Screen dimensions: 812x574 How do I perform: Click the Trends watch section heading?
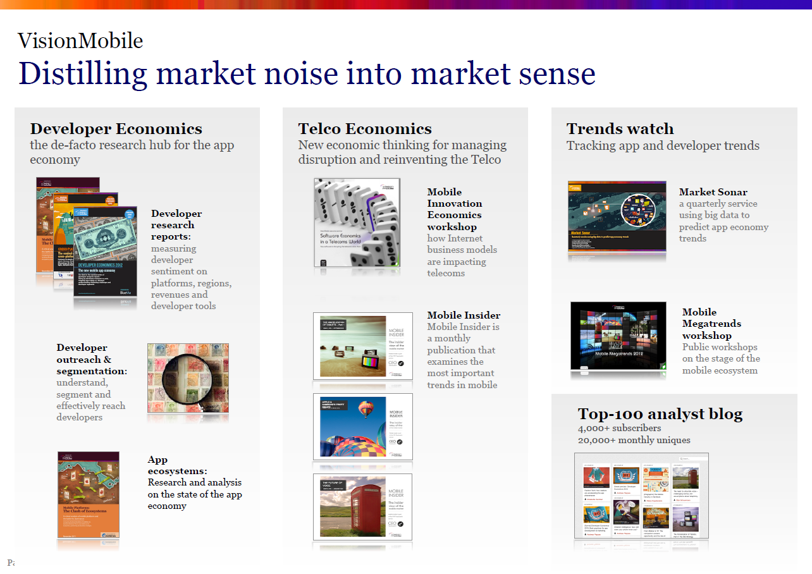click(620, 129)
